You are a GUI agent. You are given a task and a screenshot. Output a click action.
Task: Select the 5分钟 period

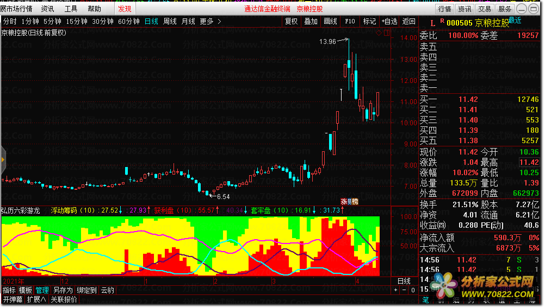[52, 22]
